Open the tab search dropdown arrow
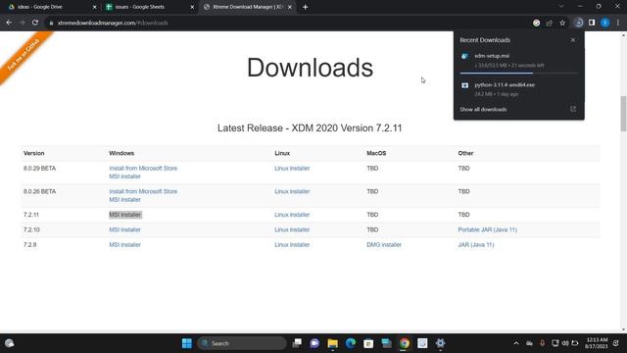This screenshot has height=353, width=627. [x=561, y=7]
